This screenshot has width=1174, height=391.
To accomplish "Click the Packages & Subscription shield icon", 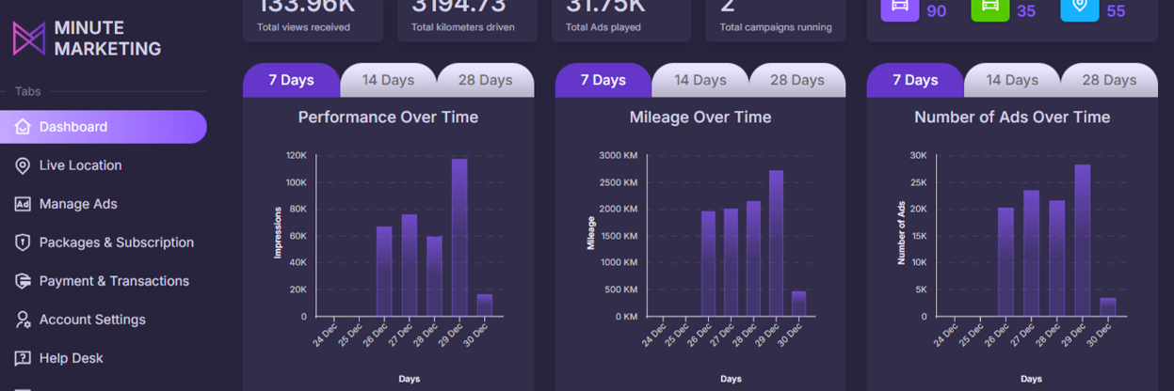I will click(23, 242).
